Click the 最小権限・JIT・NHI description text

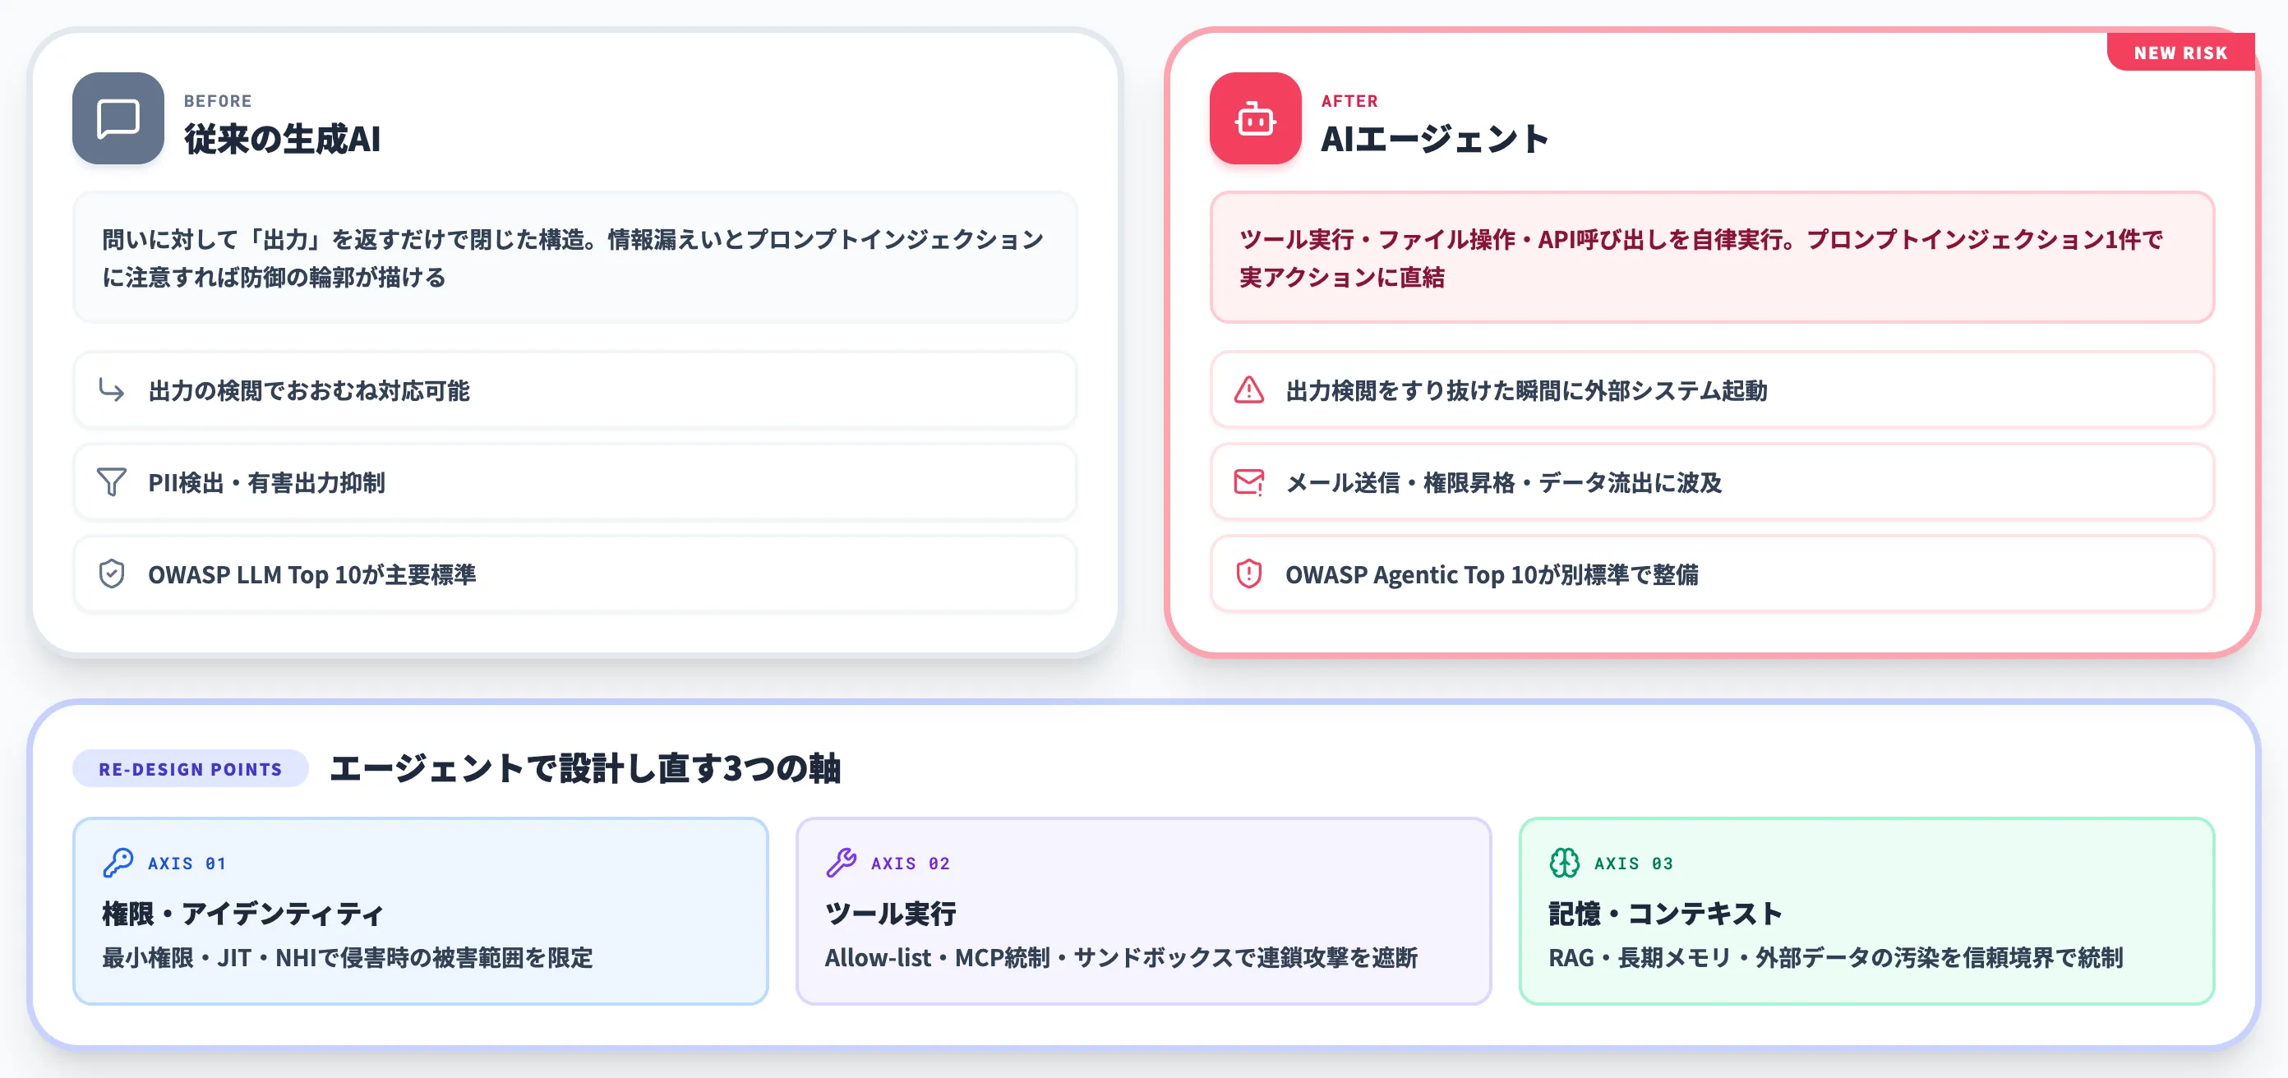point(348,957)
